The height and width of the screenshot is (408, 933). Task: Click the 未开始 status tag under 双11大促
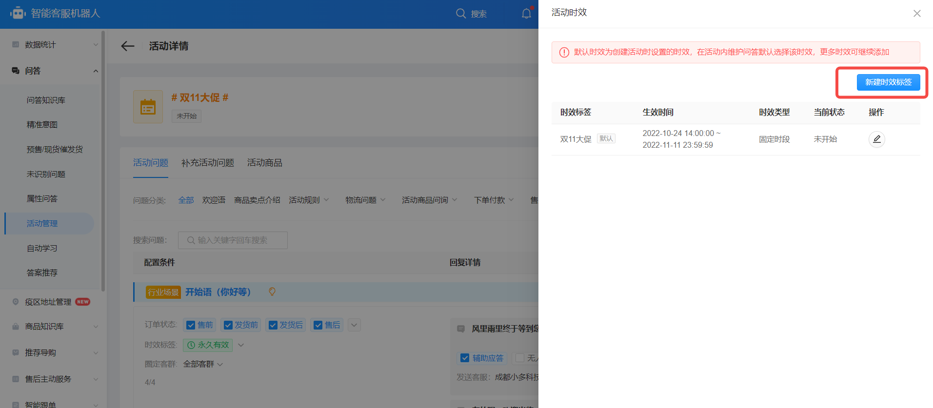(x=186, y=116)
